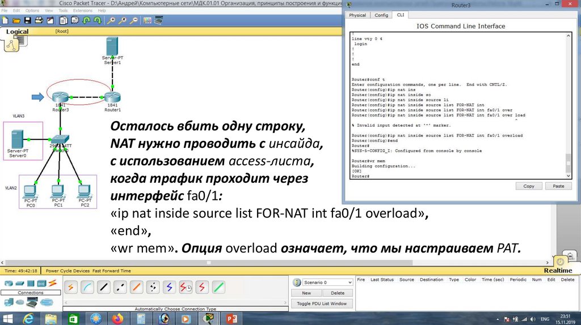This screenshot has width=581, height=325.
Task: Choose the Coaxial blue cable icon
Action: (x=169, y=287)
